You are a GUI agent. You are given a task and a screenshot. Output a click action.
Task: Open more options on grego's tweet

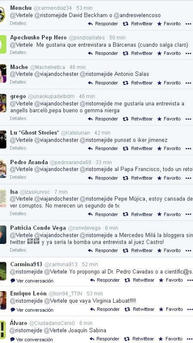point(188,119)
